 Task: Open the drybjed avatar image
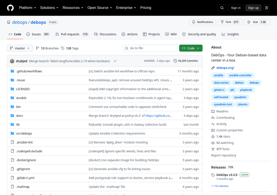click(12, 61)
